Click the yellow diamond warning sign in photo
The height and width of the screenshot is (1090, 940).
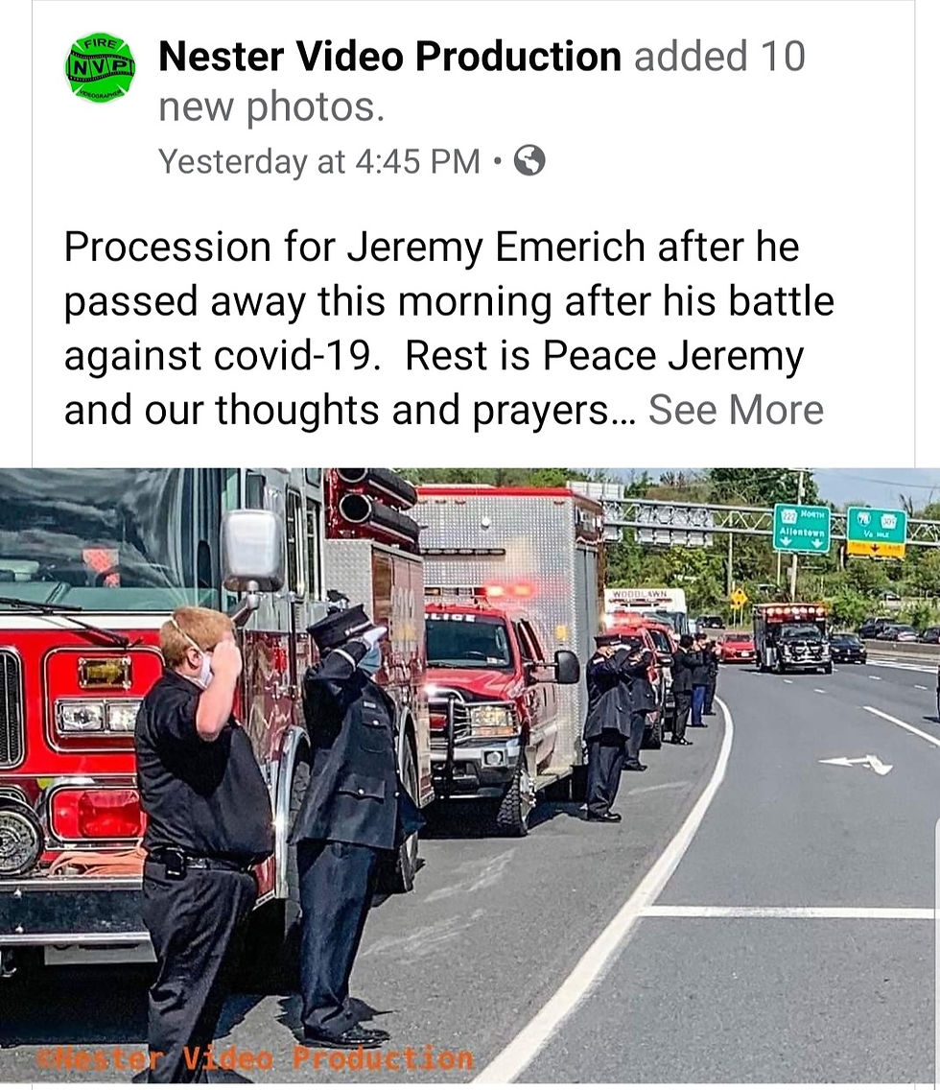[x=739, y=597]
